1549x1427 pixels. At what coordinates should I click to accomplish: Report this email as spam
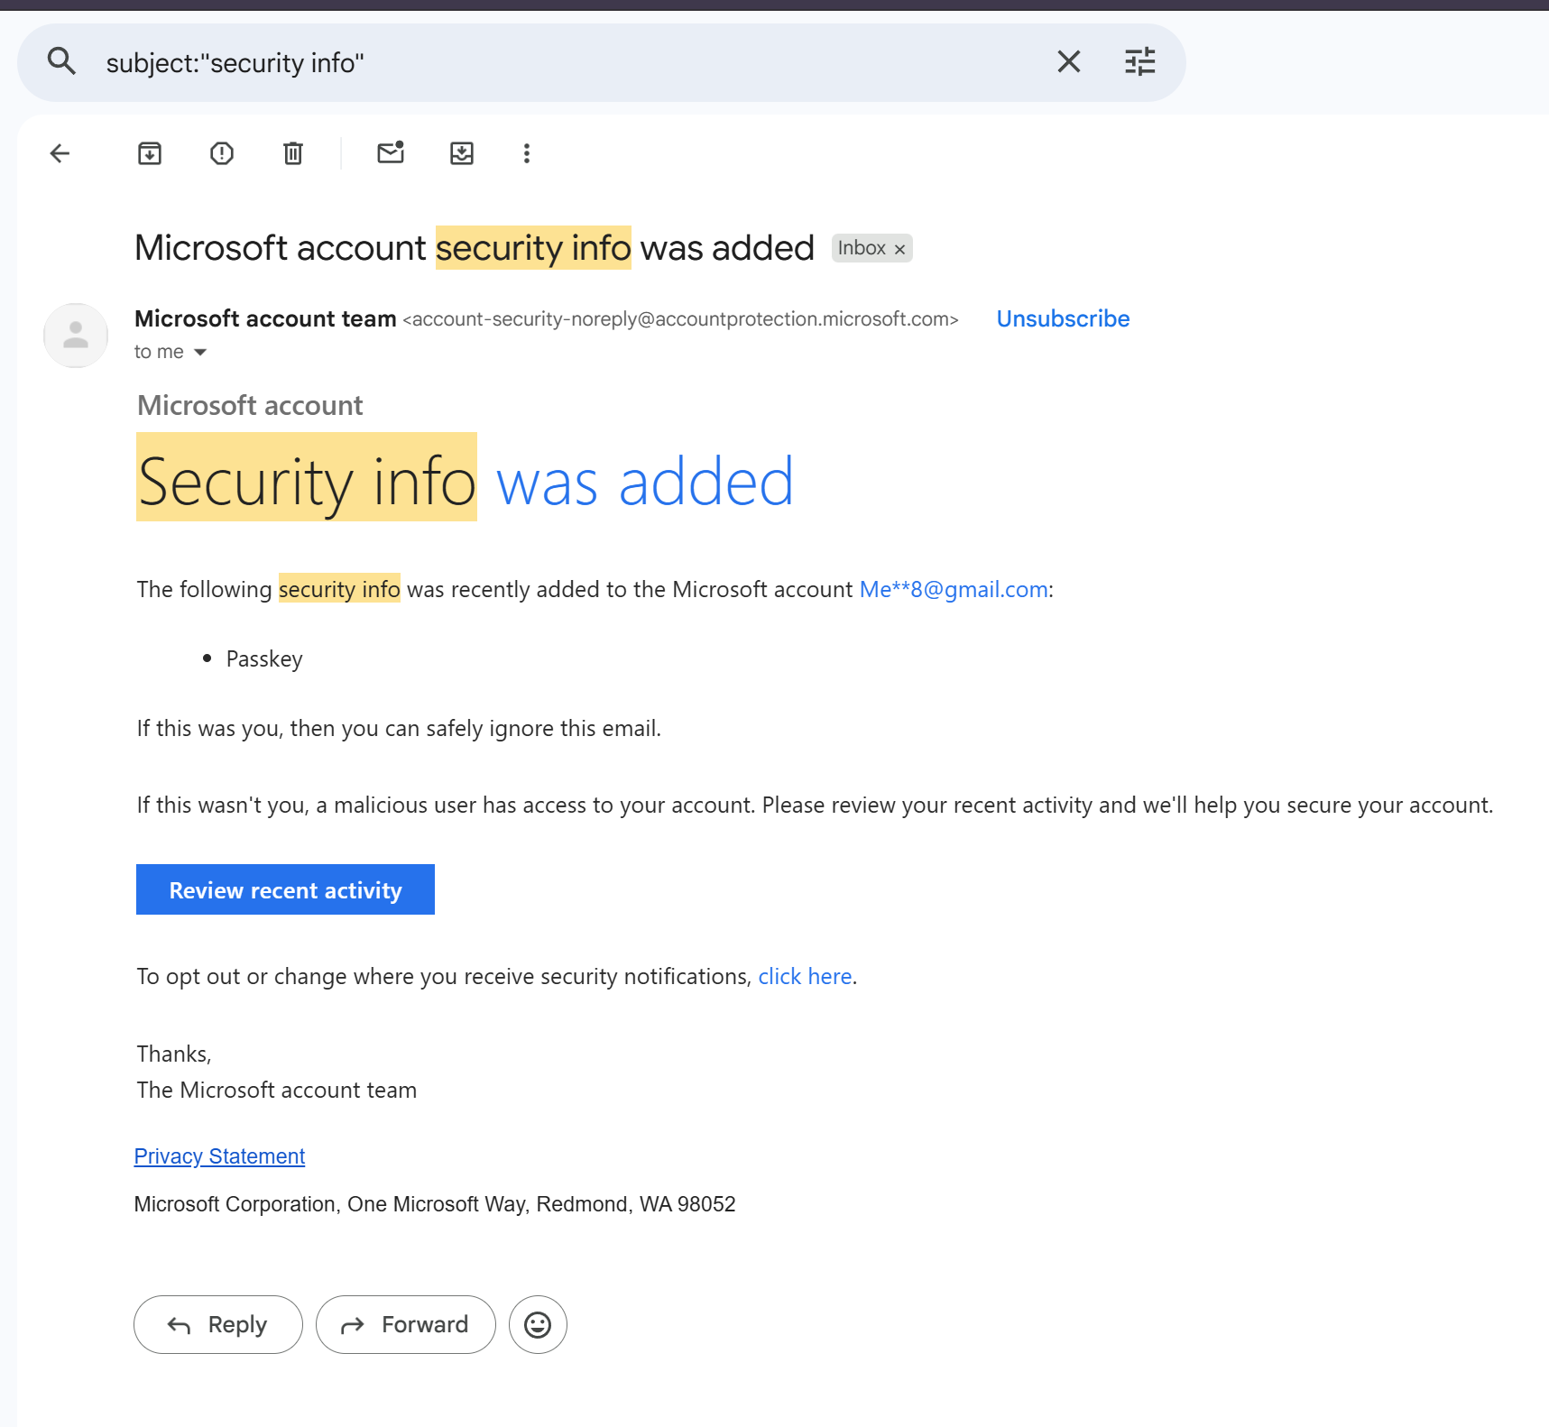(x=222, y=153)
